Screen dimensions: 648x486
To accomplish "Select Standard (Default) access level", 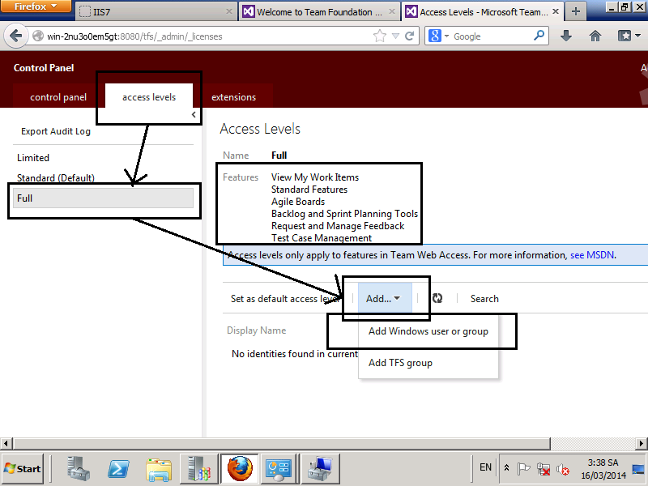I will pyautogui.click(x=104, y=178).
